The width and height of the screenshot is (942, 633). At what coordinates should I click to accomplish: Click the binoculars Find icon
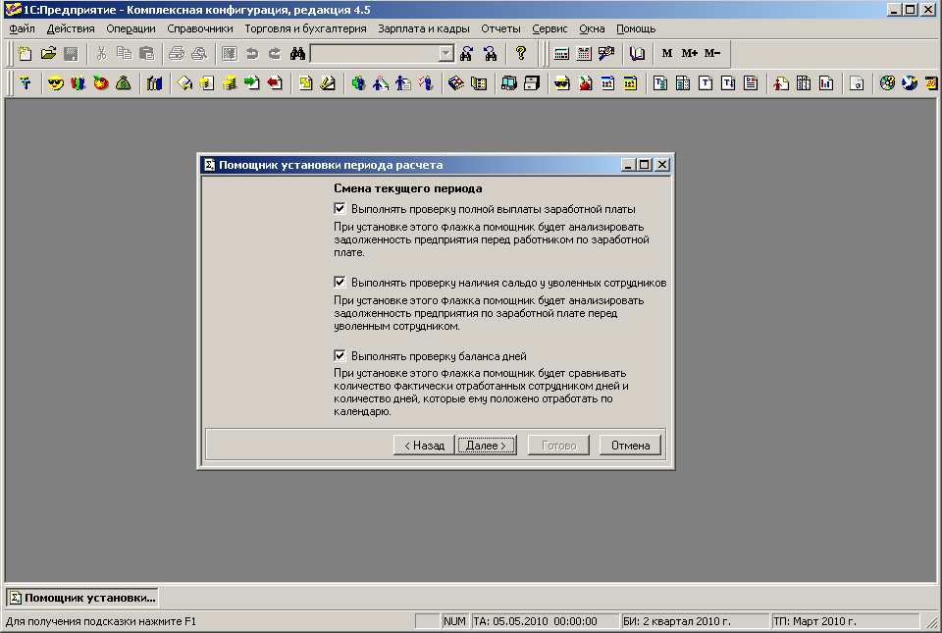(x=297, y=53)
